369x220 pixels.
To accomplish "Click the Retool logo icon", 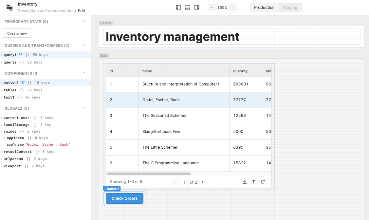I will (x=9, y=8).
